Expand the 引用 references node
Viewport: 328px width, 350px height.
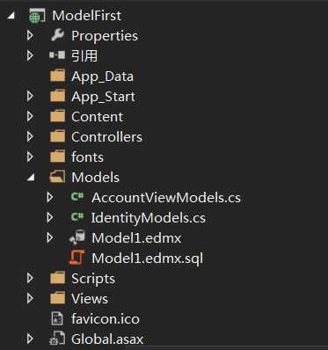[30, 55]
